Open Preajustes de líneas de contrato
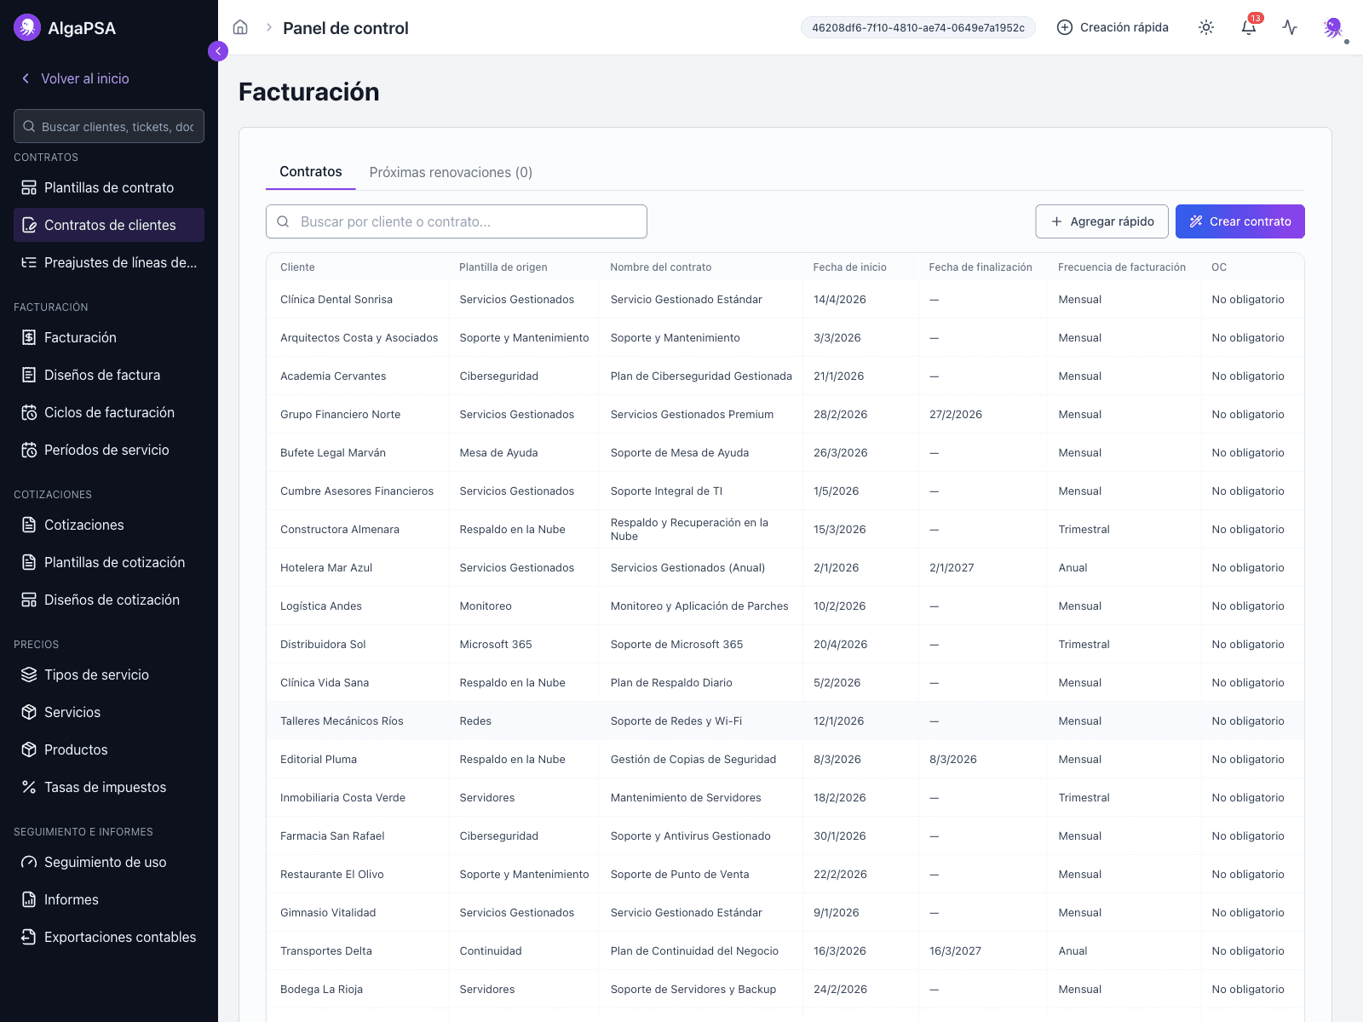1363x1022 pixels. [109, 262]
